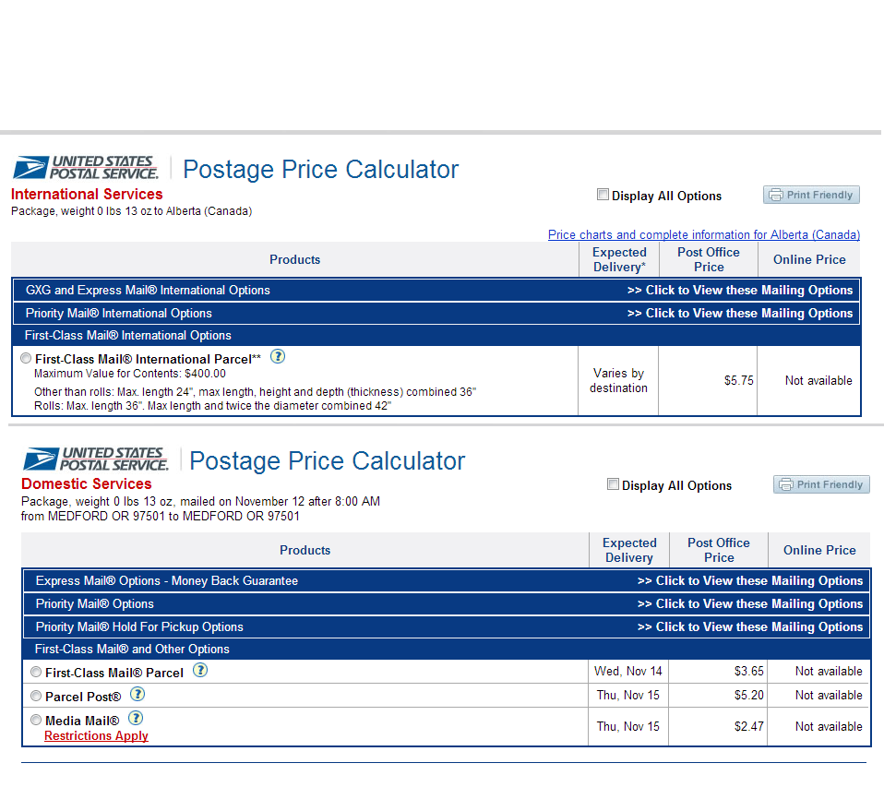Open Media Mail Restrictions Apply link

(96, 736)
